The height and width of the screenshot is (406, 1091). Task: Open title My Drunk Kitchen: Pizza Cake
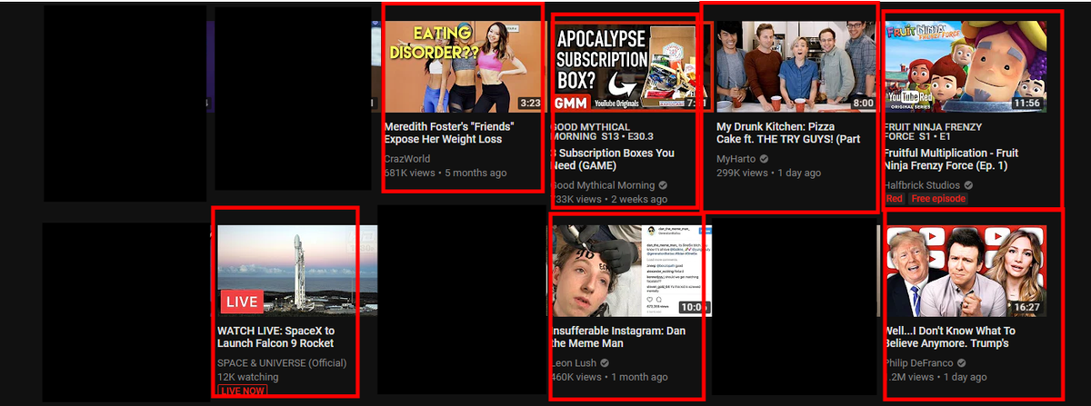[788, 133]
